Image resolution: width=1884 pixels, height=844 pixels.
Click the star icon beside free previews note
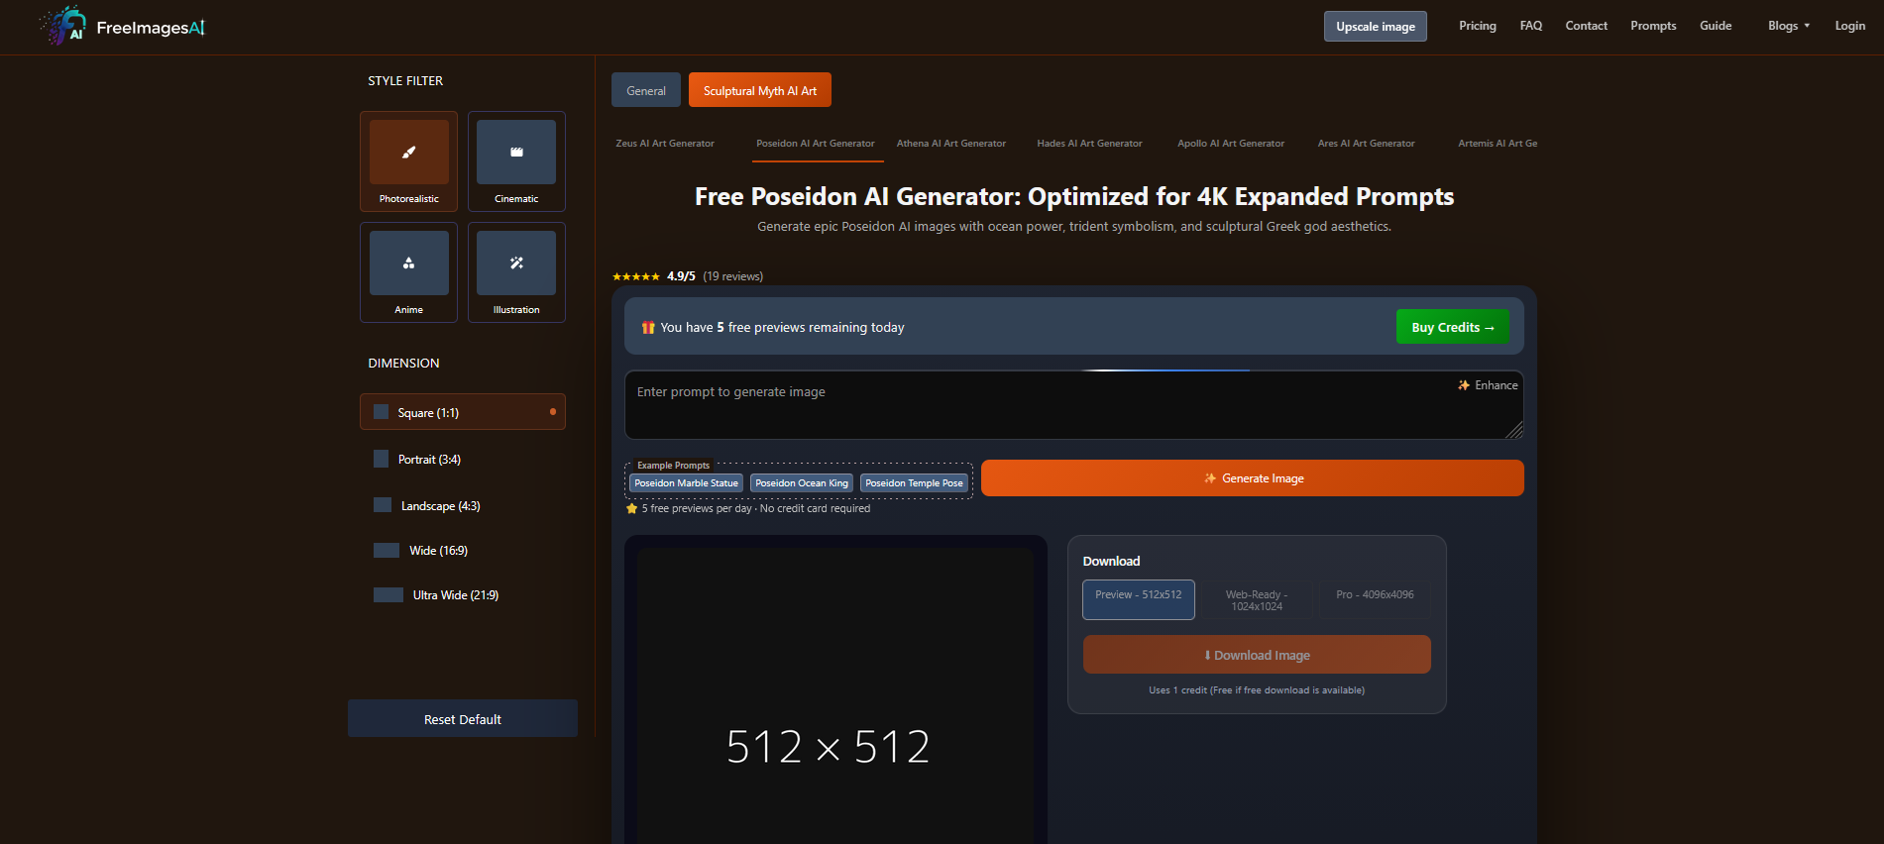pos(631,508)
